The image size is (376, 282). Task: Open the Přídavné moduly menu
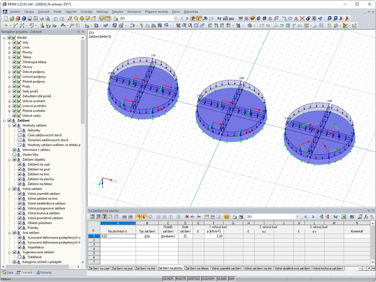[x=156, y=11]
